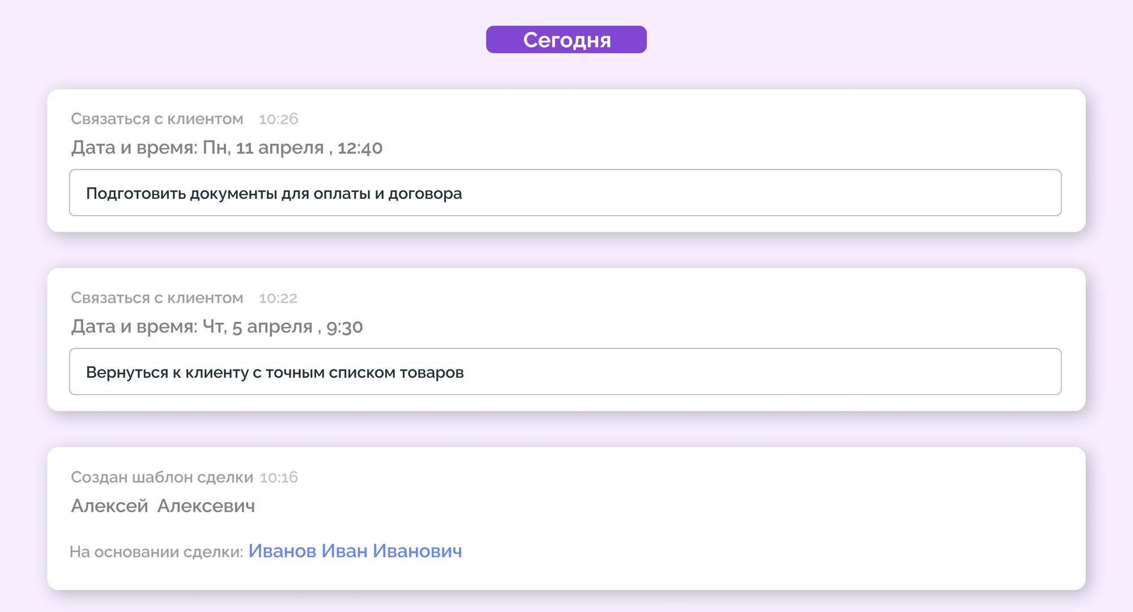This screenshot has height=612, width=1133.
Task: Select the contact name Алексей Алексевич
Action: (x=163, y=505)
